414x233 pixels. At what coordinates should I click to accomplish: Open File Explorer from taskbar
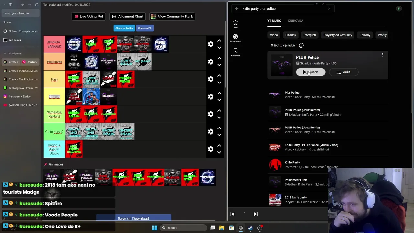coord(222,228)
